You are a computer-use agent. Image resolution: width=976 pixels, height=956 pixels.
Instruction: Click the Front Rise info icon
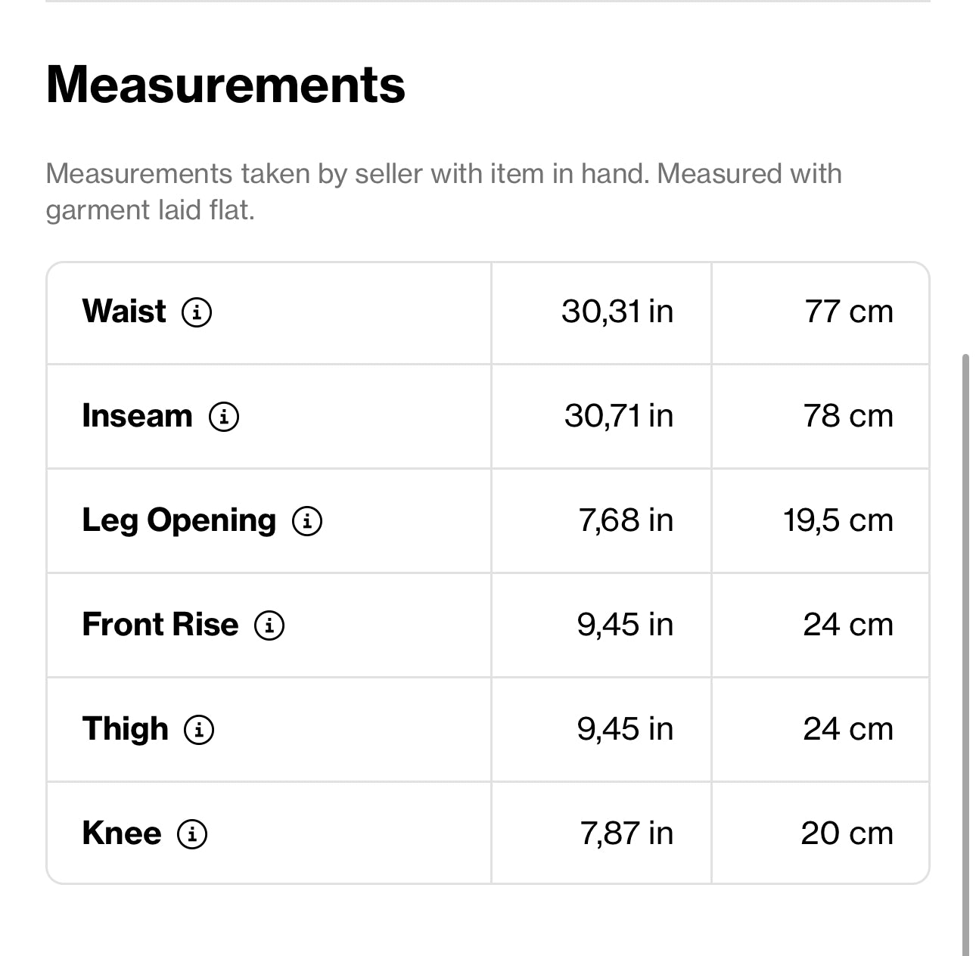269,625
